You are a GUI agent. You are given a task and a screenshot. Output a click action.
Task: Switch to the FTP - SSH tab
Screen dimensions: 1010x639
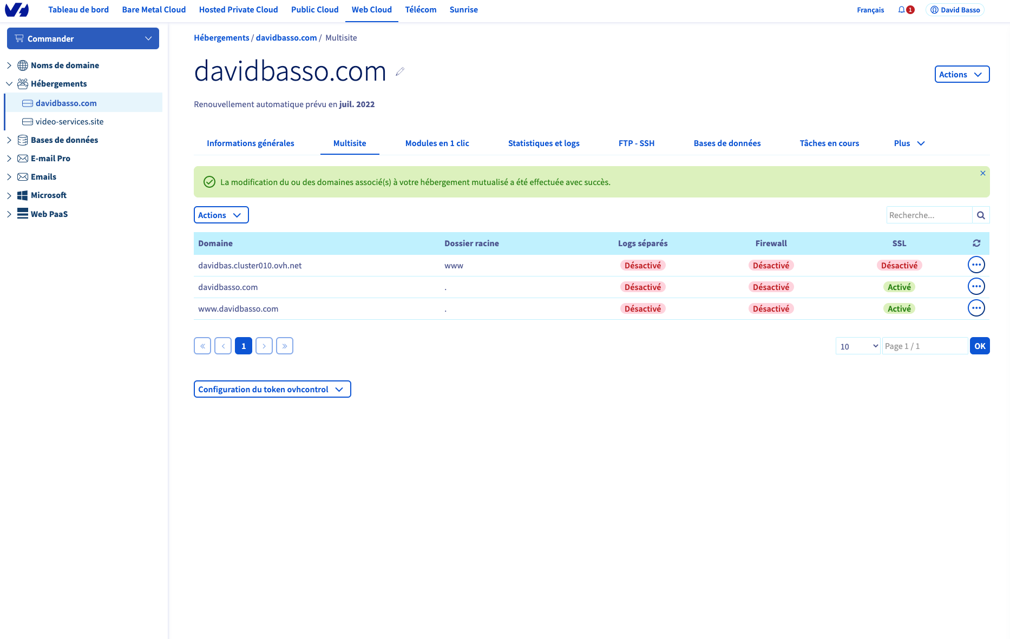636,143
